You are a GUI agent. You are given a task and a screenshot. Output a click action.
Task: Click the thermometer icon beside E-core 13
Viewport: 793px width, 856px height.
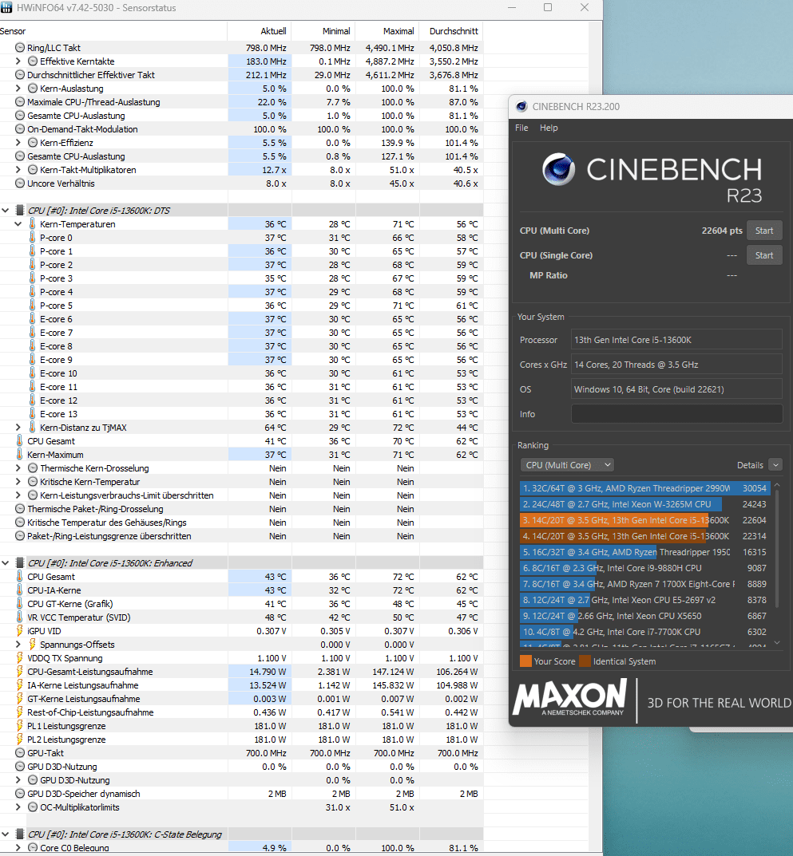tap(32, 414)
